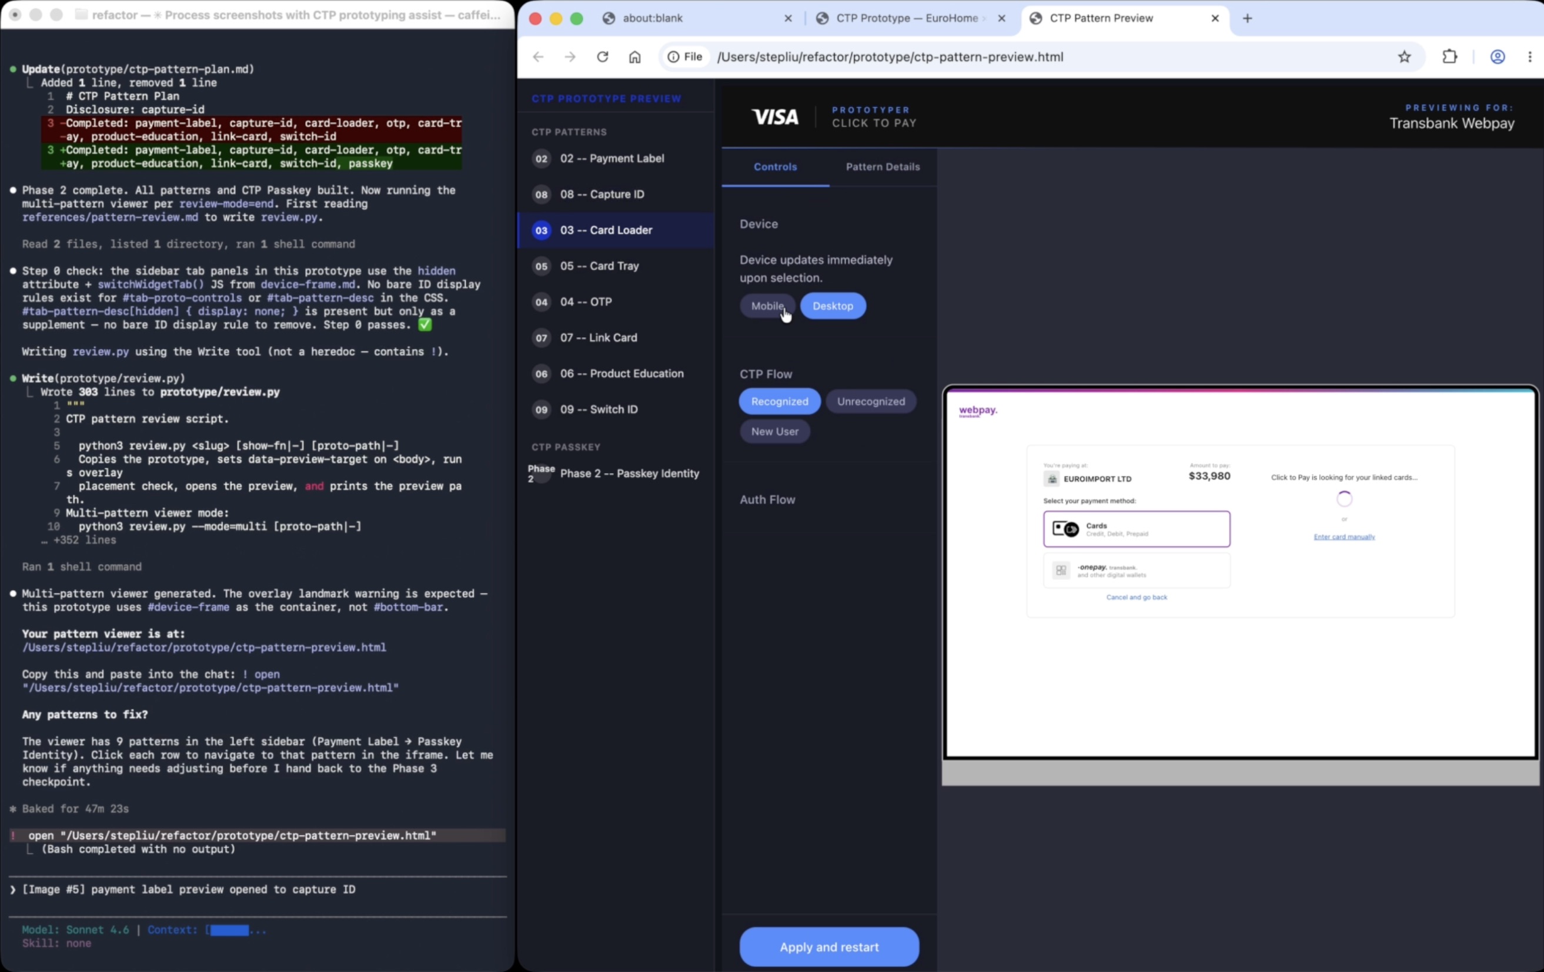The height and width of the screenshot is (972, 1544).
Task: Click the Visa logo in the header
Action: [x=775, y=116]
